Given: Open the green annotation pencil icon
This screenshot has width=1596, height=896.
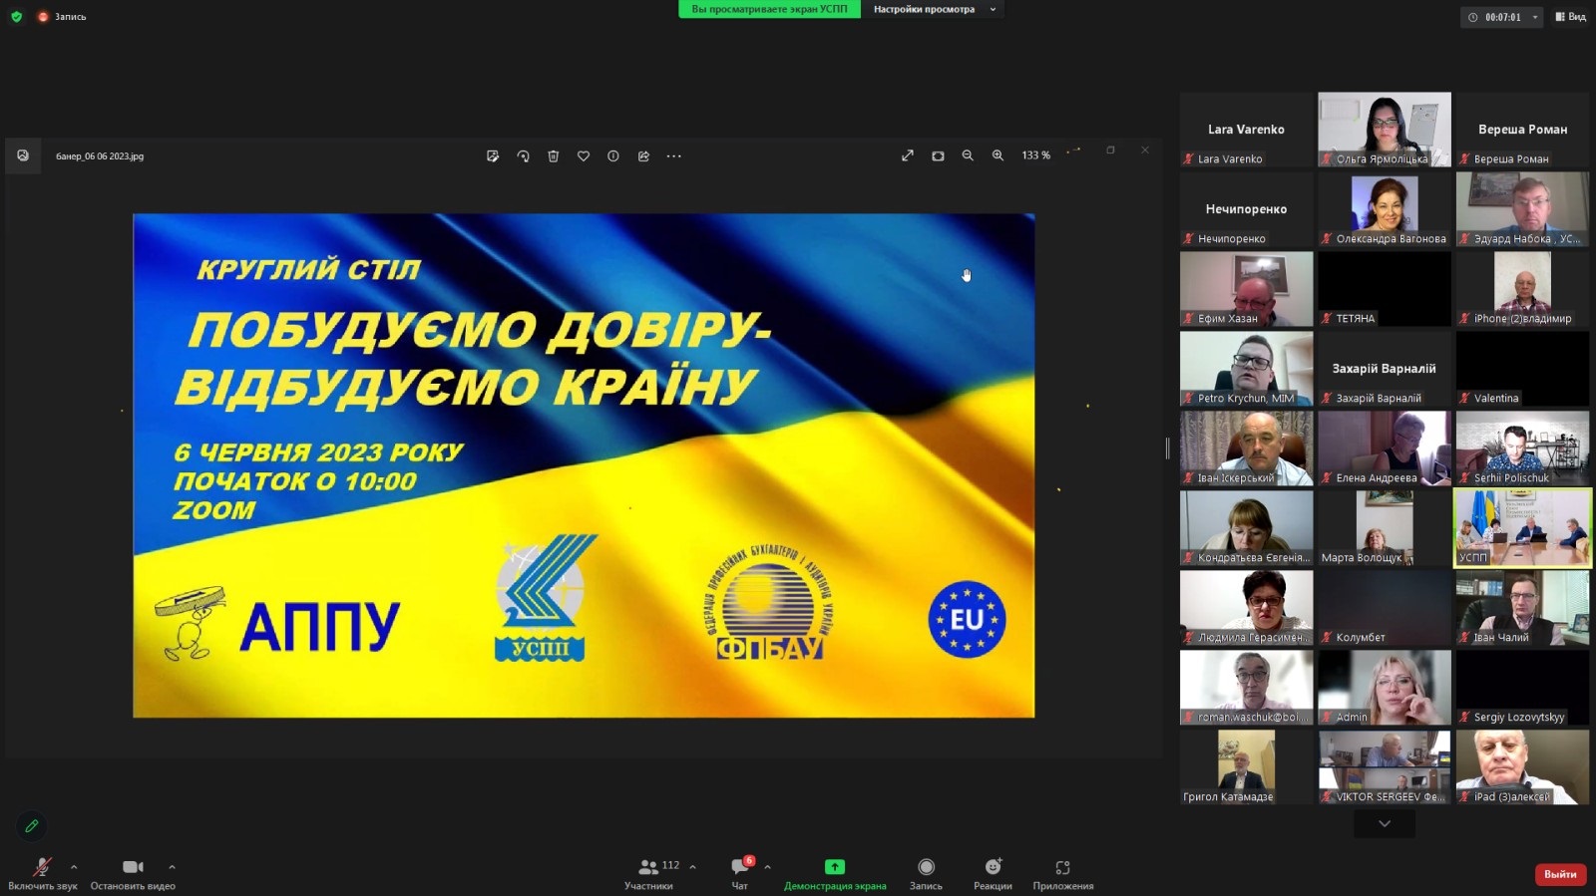Looking at the screenshot, I should (32, 825).
